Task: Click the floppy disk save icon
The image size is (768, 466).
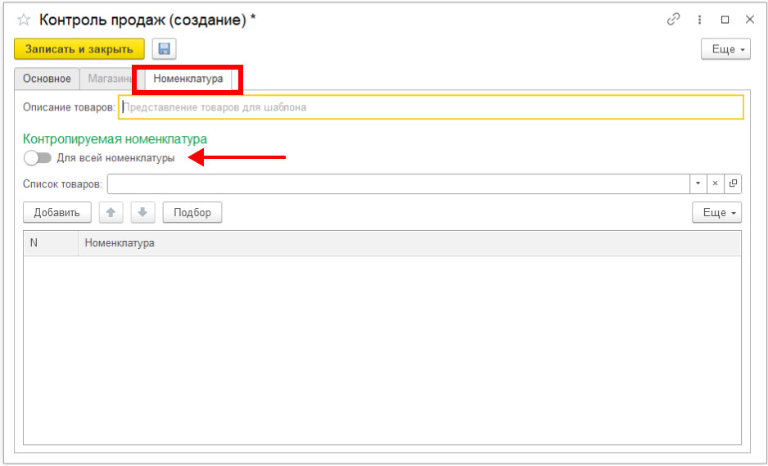Action: click(164, 49)
